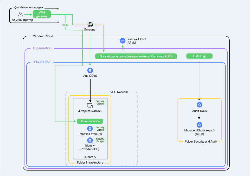Viewport: 250px width, 176px height.
Task: Click the "Identity Provider (IDP)" text label
Action: tap(90, 147)
